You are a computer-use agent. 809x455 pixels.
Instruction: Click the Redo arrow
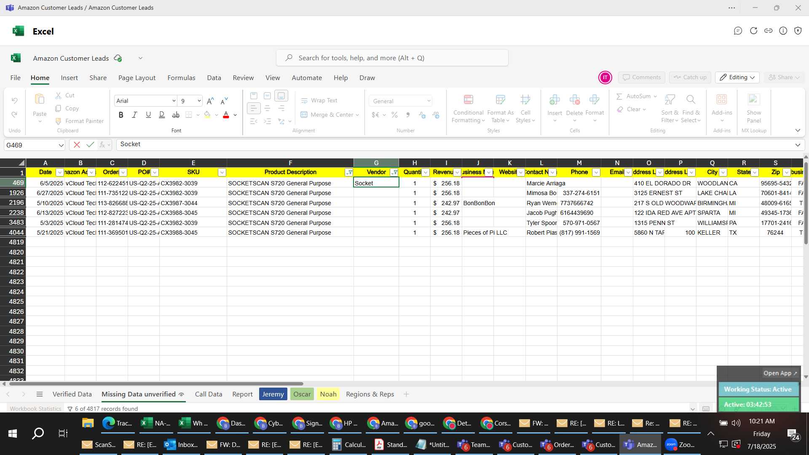click(x=15, y=115)
